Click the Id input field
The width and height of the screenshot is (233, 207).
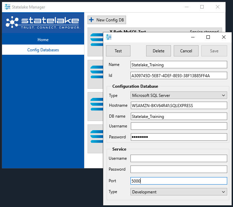(x=179, y=75)
